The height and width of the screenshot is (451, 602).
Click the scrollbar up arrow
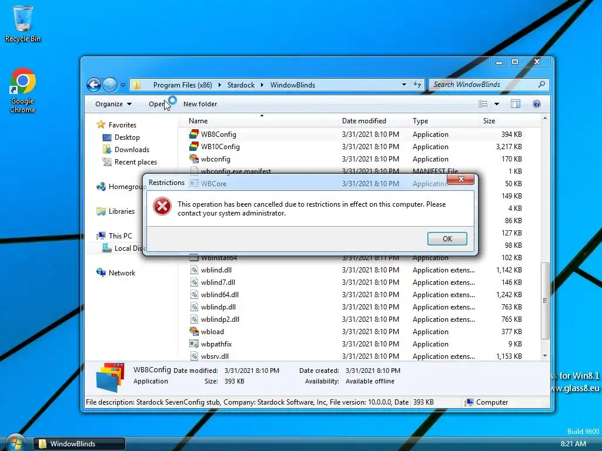point(545,119)
